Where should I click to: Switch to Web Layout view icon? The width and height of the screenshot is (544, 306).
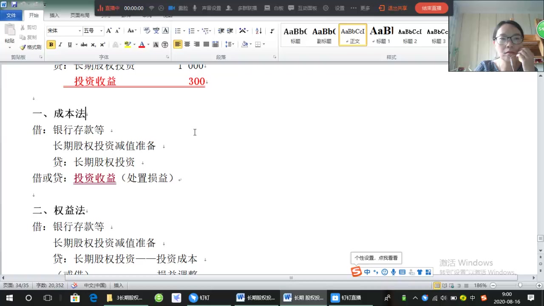[452, 286]
